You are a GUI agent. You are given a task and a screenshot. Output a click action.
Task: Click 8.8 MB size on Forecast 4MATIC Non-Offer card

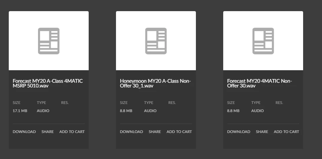(233, 111)
